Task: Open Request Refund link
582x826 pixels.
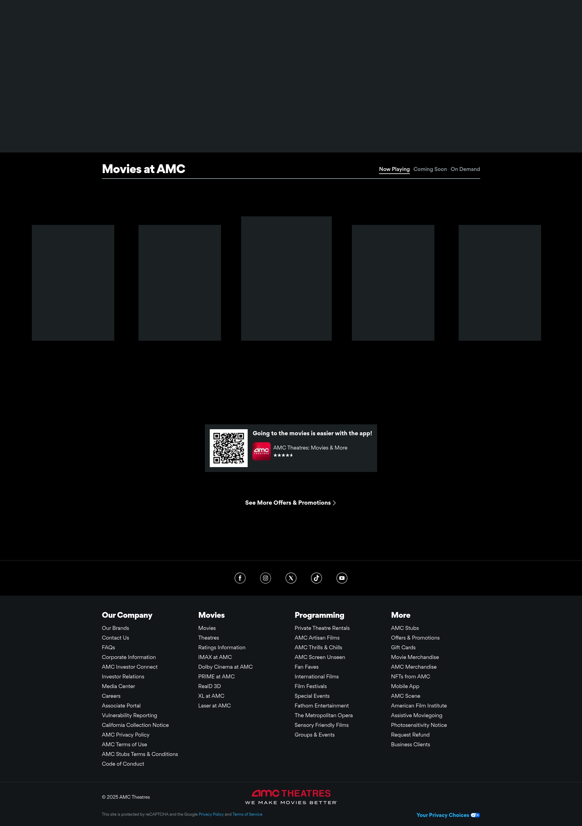Action: coord(410,735)
